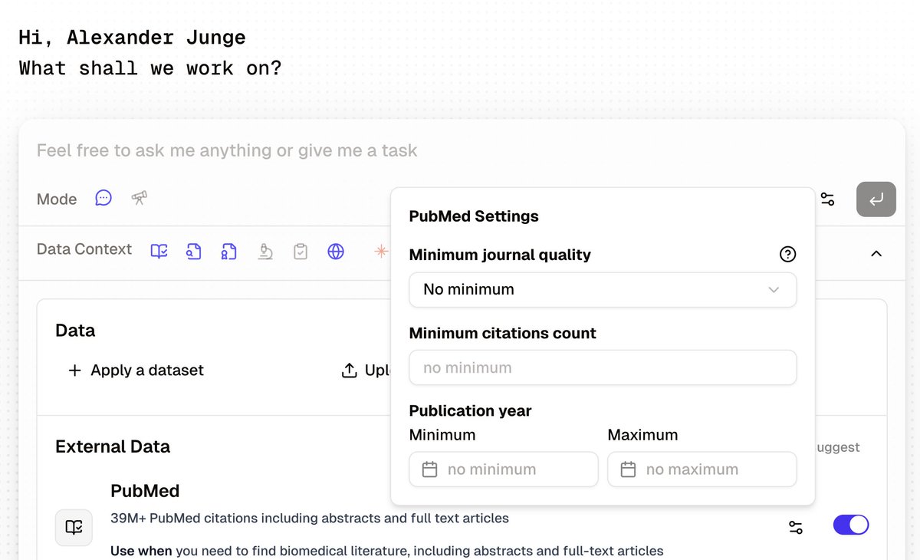
Task: Click the ask-anything prompt text field
Action: (x=227, y=150)
